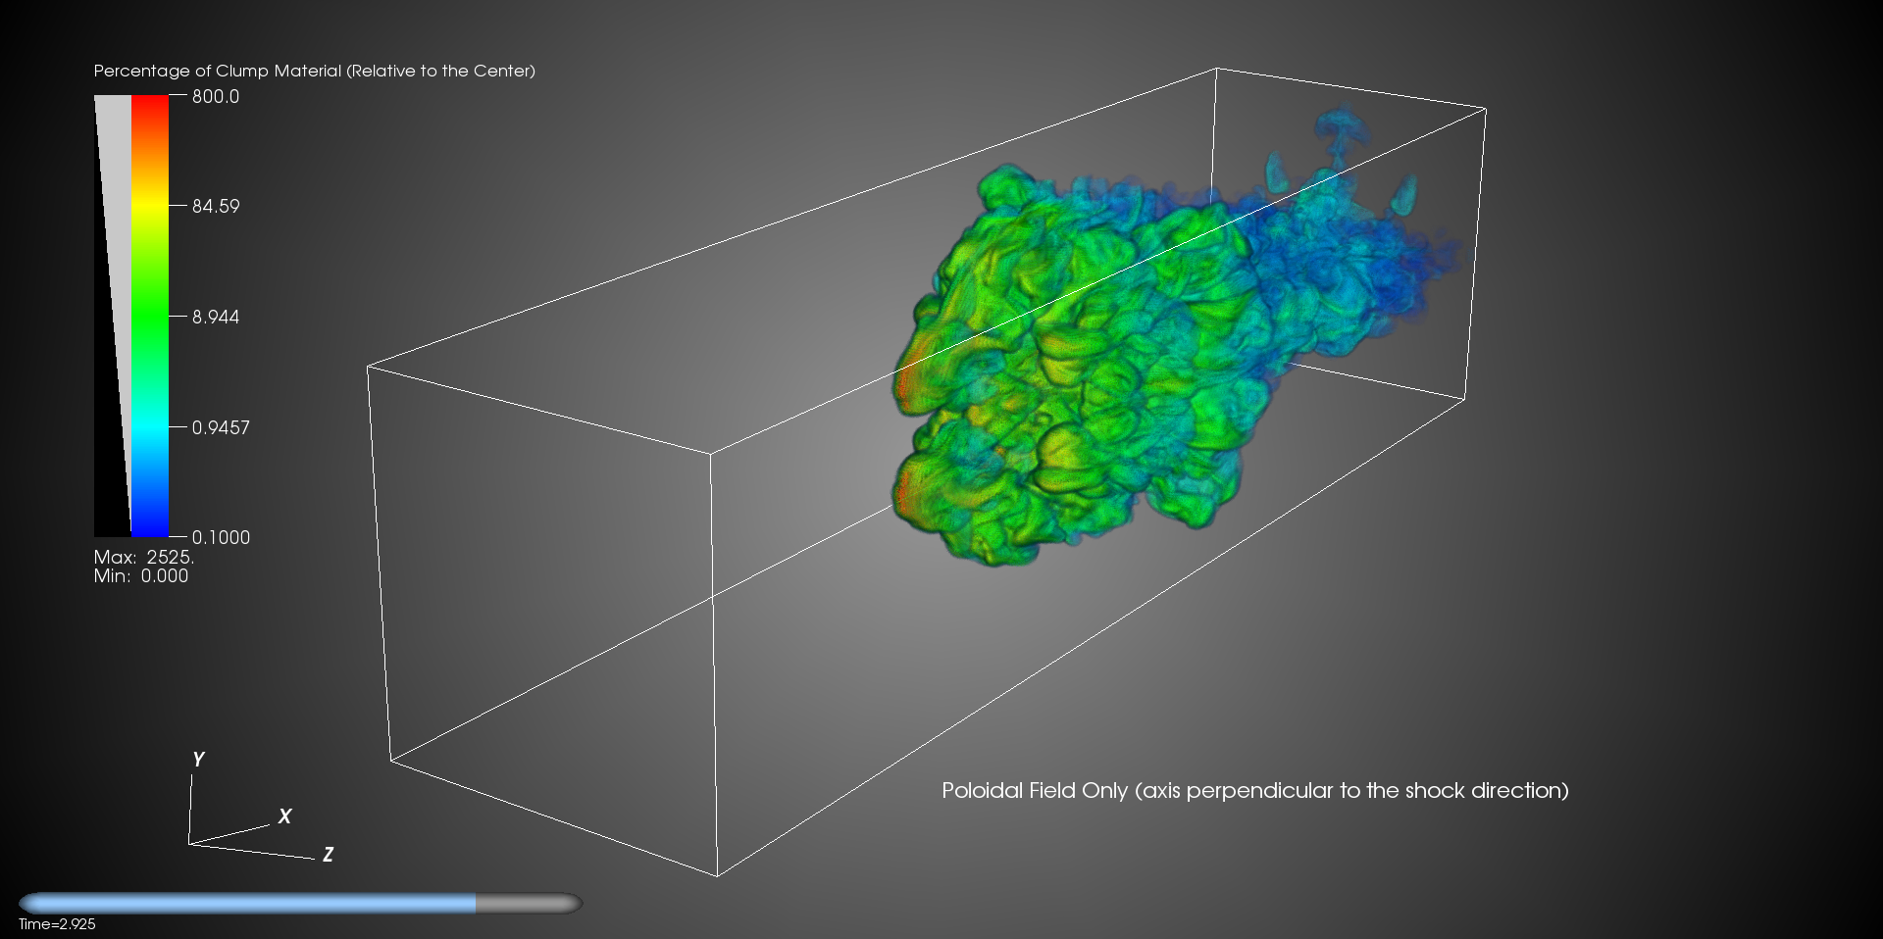This screenshot has height=939, width=1883.
Task: Click the legend value 8.944
Action: [x=216, y=317]
